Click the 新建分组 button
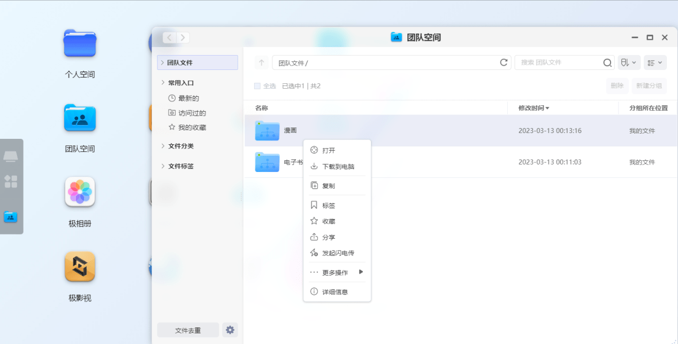 point(649,86)
